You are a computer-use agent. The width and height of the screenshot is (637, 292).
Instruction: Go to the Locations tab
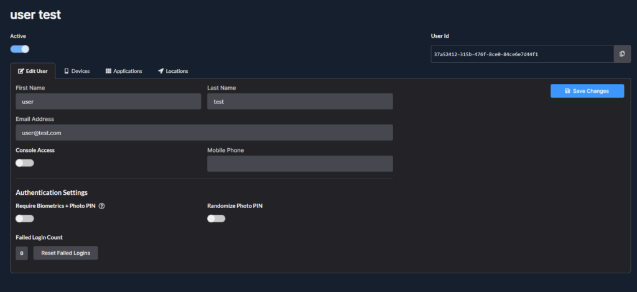pyautogui.click(x=173, y=71)
